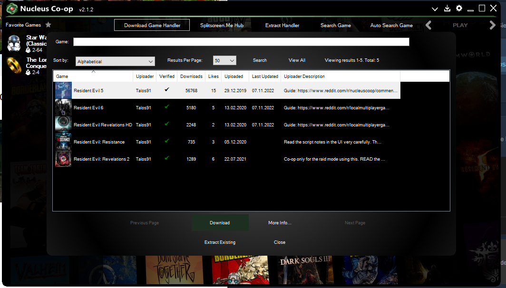Image resolution: width=506 pixels, height=288 pixels.
Task: Click the View All button
Action: (297, 60)
